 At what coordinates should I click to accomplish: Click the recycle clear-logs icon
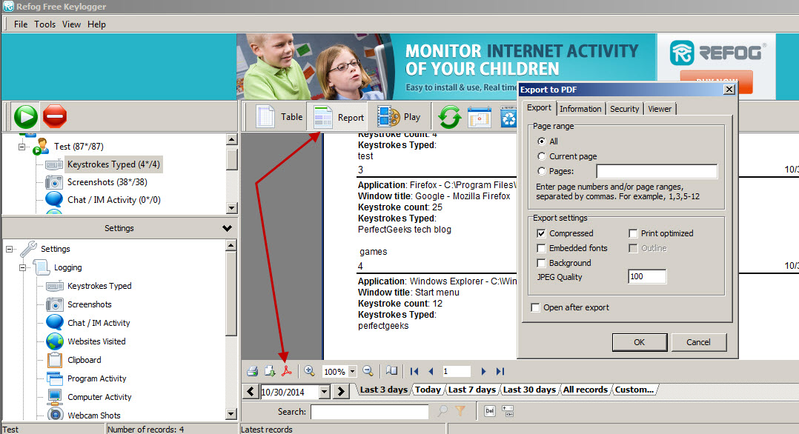click(508, 117)
